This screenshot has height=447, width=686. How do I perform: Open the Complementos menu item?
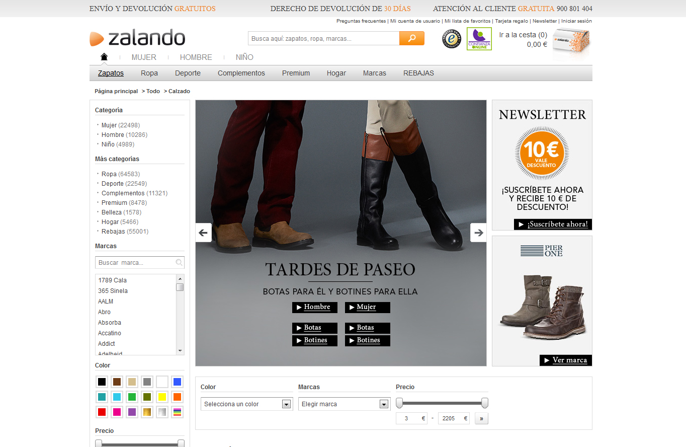pyautogui.click(x=241, y=73)
